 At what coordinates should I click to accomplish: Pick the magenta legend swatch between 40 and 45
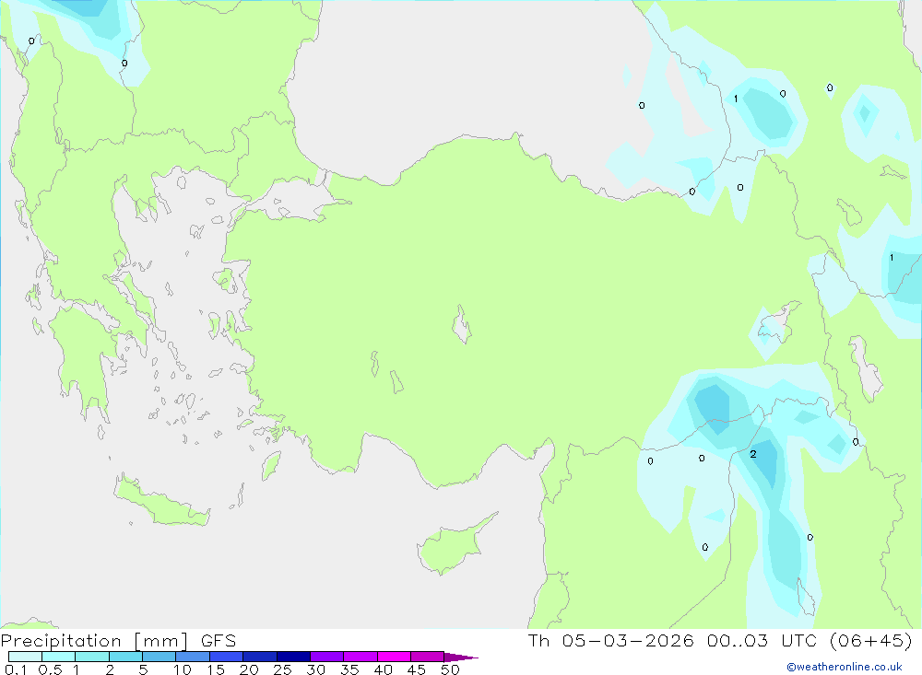[394, 657]
